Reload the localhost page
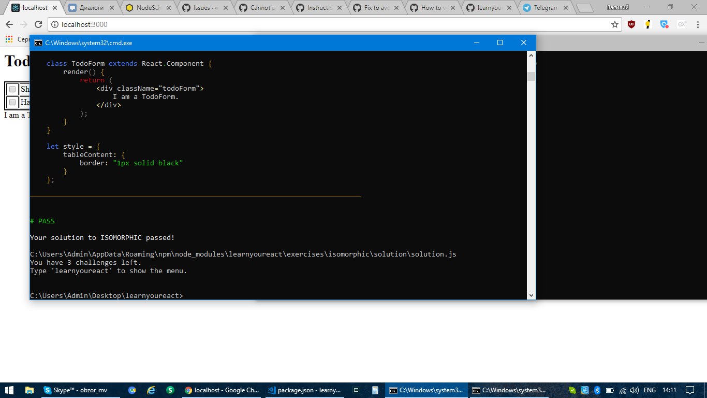This screenshot has width=707, height=398. click(38, 24)
